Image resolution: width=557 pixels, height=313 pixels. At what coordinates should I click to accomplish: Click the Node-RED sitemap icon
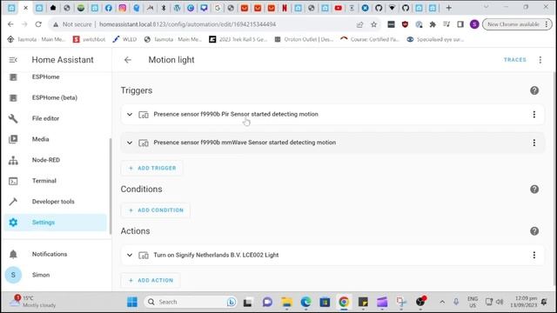coord(13,160)
